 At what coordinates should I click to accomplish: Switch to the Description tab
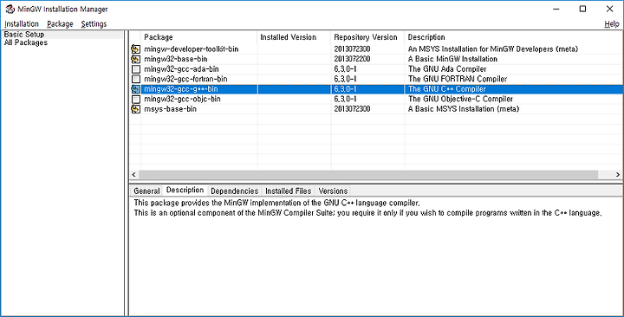click(185, 191)
